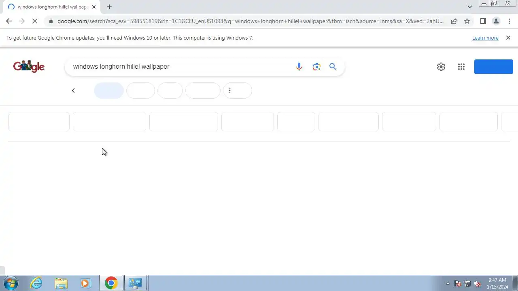Open the clock showing 9:47 AM

497,283
